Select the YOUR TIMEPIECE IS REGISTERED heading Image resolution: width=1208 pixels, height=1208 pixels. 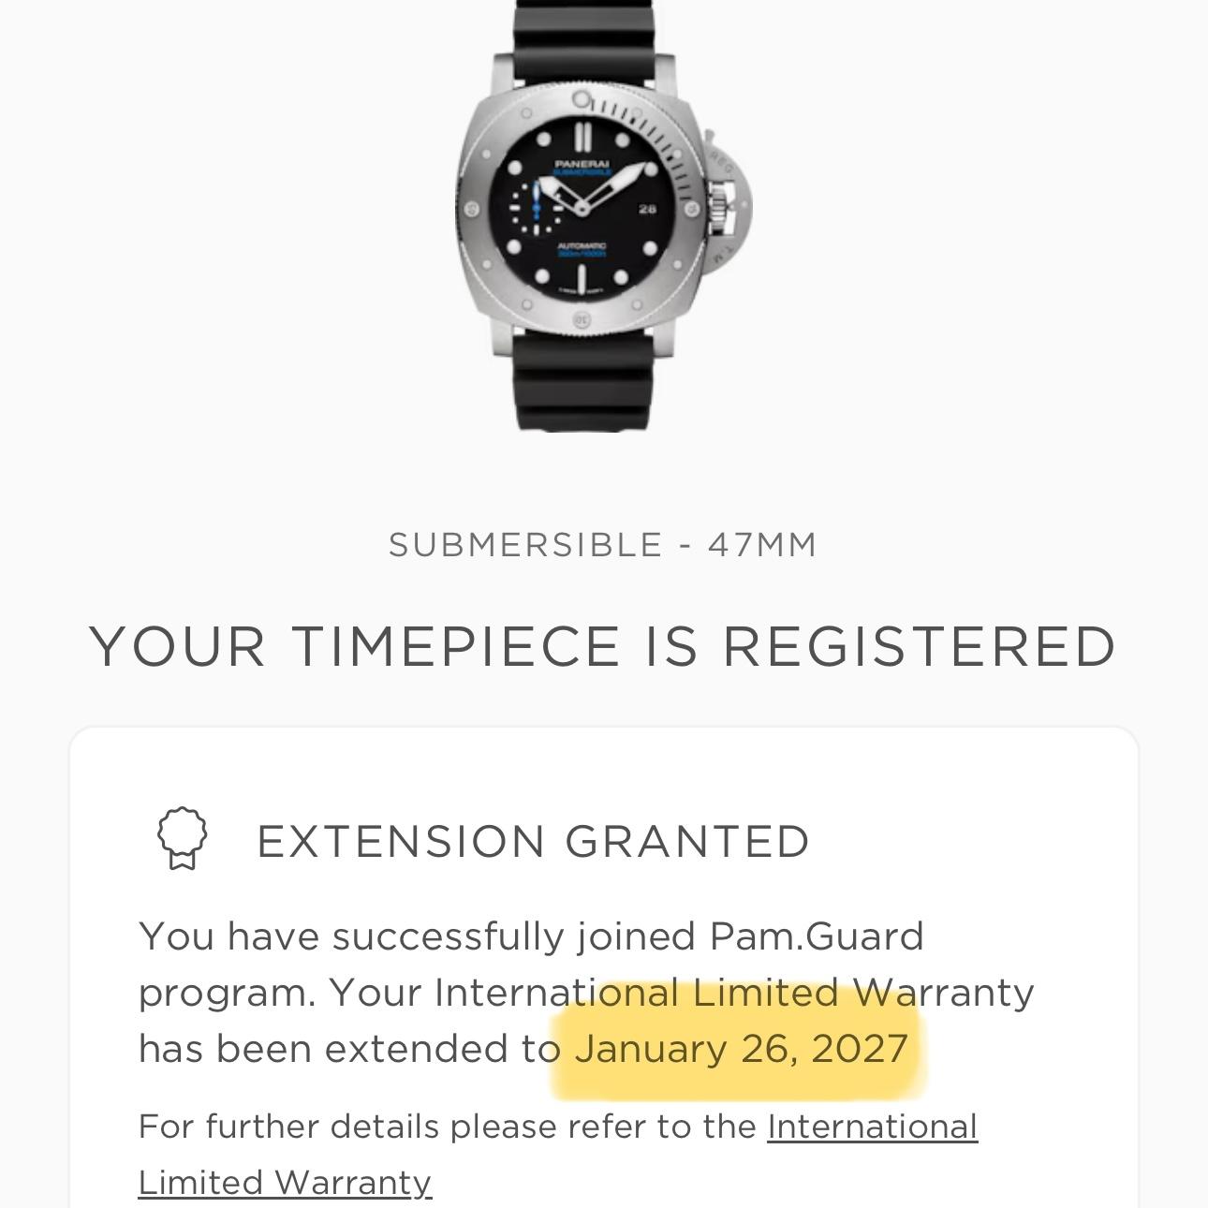(x=603, y=644)
